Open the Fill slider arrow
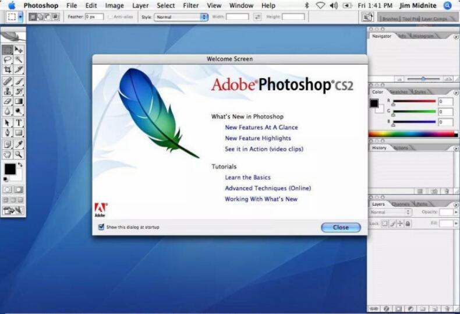The width and height of the screenshot is (460, 314). tap(456, 223)
